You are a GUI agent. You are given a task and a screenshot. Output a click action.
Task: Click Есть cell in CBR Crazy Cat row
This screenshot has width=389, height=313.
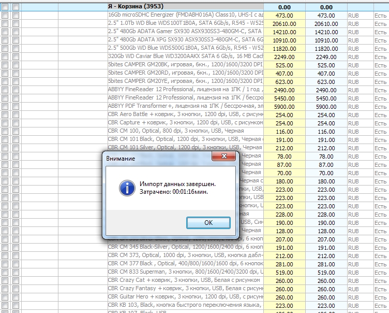[381, 281]
